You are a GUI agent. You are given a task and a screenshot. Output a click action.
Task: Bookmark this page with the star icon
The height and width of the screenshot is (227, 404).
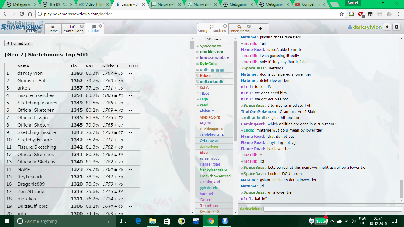(342, 14)
